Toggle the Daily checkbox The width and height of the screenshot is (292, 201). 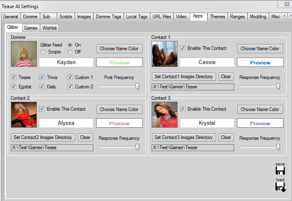click(42, 87)
